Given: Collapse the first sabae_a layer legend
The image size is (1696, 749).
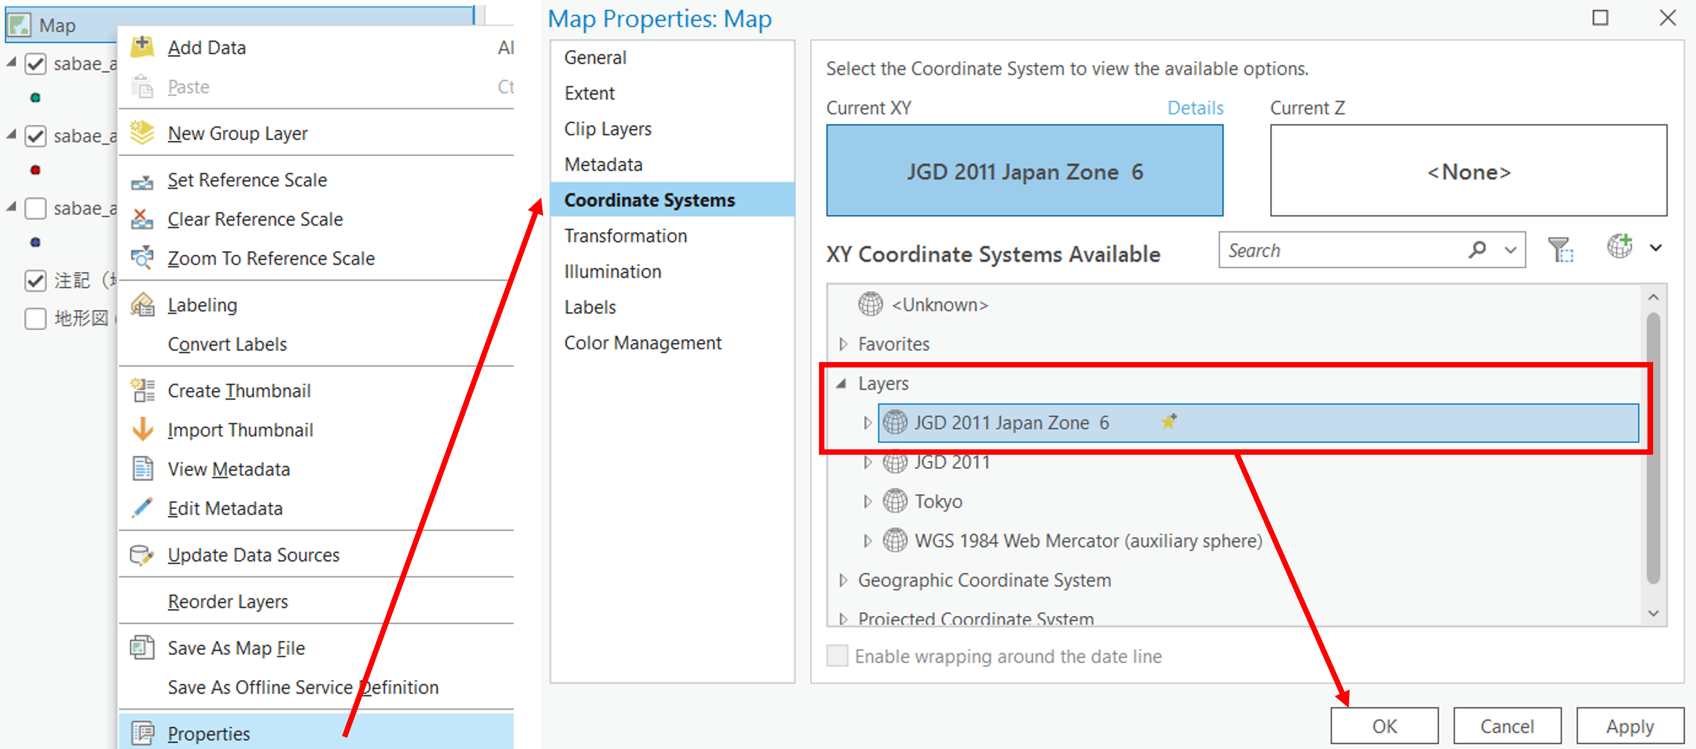Looking at the screenshot, I should (11, 62).
